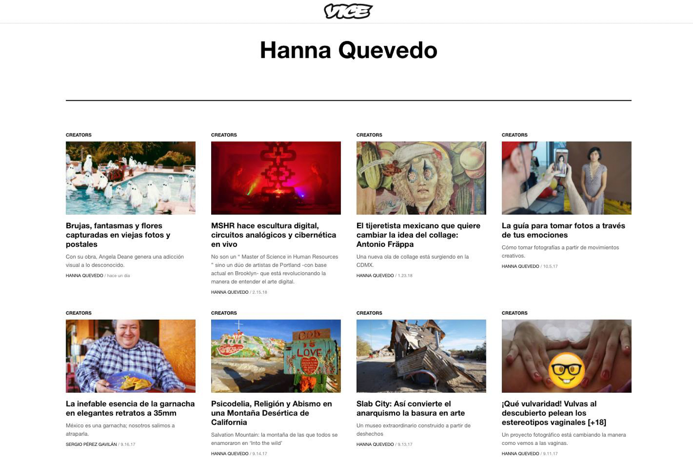Image resolution: width=693 pixels, height=462 pixels.
Task: Open '¡Qué vulvaridad!' article headline
Action: click(554, 413)
